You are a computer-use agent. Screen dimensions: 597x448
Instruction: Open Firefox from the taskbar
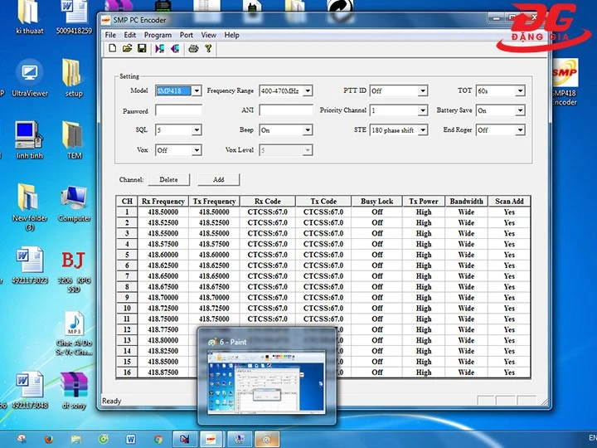(x=48, y=438)
